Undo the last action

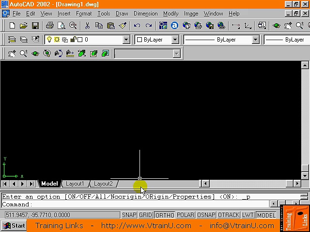(x=137, y=26)
